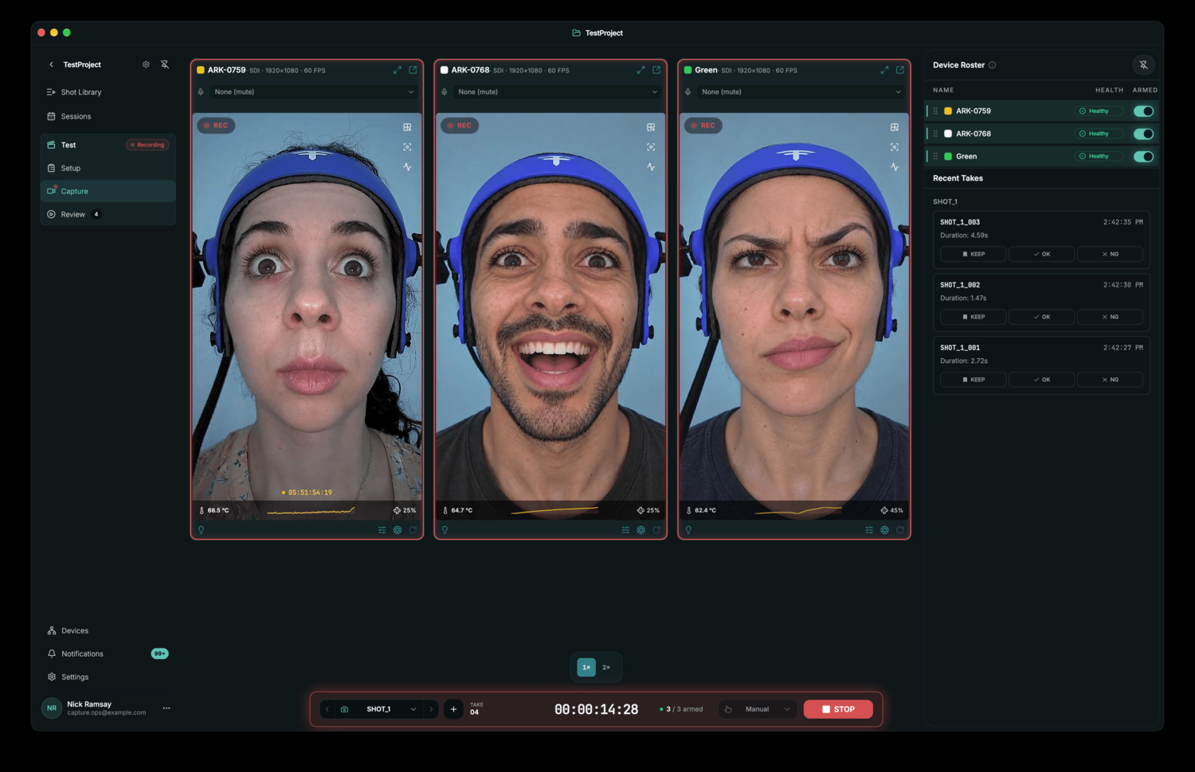This screenshot has height=772, width=1195.
Task: Switch to the Setup step
Action: pos(108,168)
